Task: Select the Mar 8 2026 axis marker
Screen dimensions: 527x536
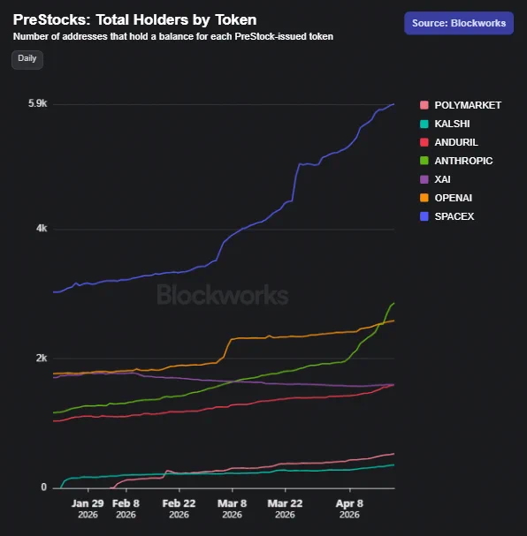Action: (232, 509)
